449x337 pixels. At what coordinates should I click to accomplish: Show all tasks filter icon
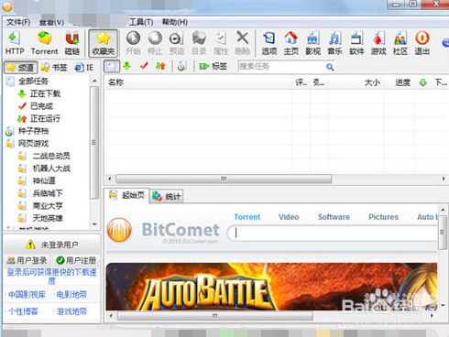(x=111, y=66)
